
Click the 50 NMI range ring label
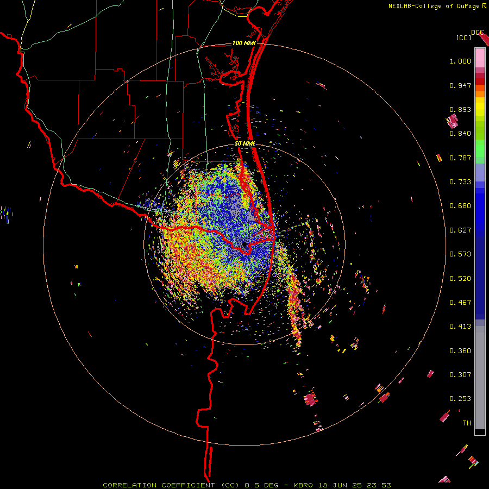click(245, 144)
